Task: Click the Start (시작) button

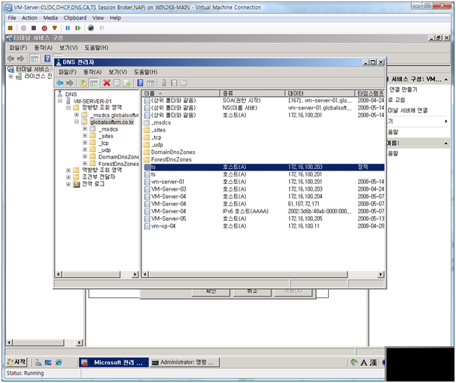Action: coord(17,362)
